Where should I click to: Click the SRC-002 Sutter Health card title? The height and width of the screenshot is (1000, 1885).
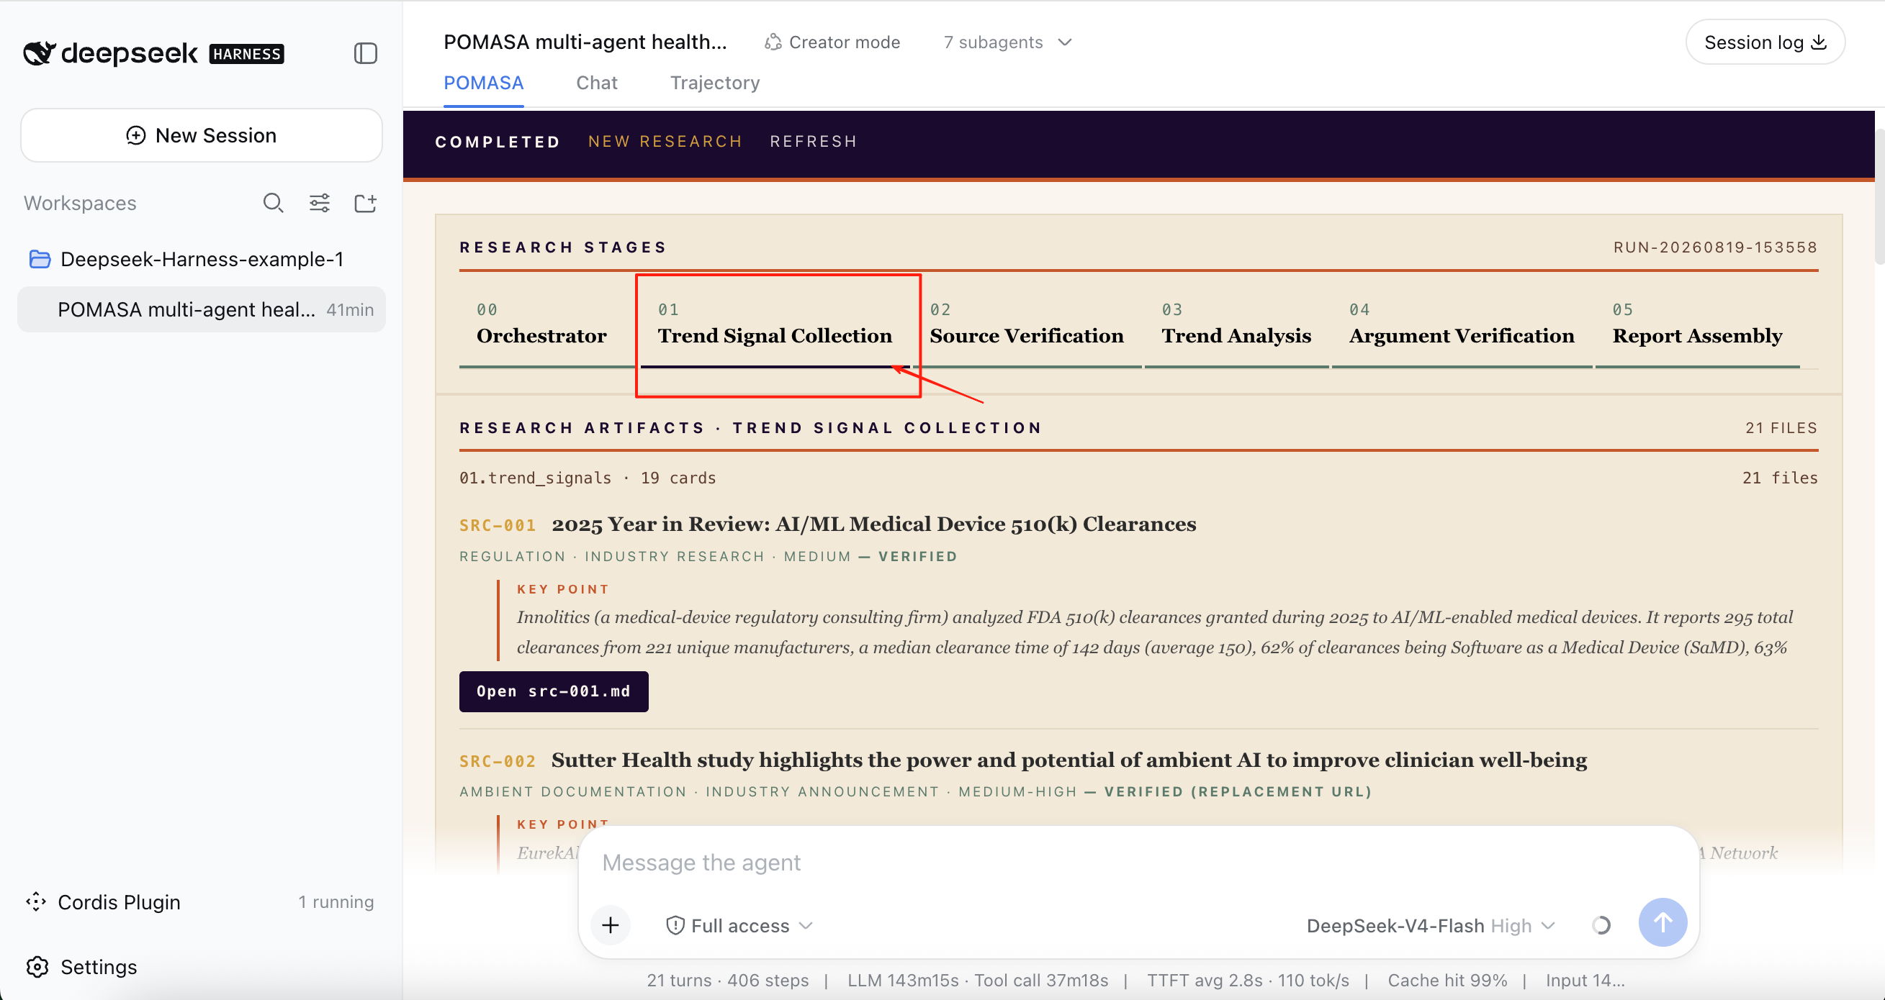point(1069,760)
